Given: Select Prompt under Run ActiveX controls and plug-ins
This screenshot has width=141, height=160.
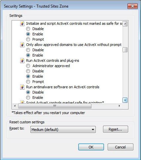Looking at the screenshot, I should pos(28,82).
